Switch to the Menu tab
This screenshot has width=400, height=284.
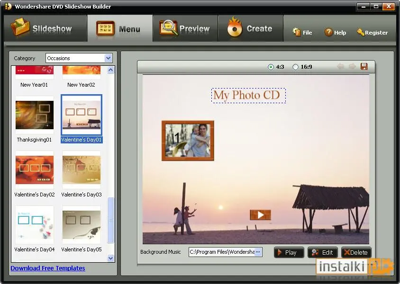(x=120, y=28)
